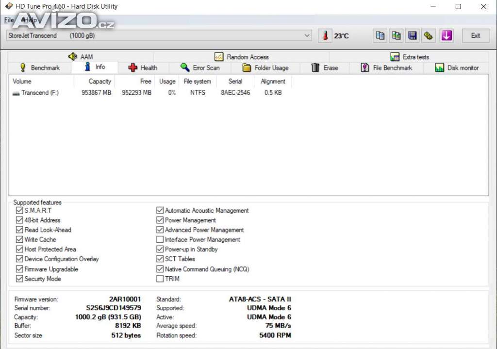Image resolution: width=497 pixels, height=349 pixels.
Task: Copy screenshot to clipboard icon
Action: (x=396, y=35)
